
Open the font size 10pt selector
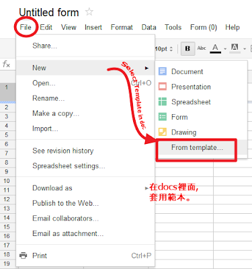pyautogui.click(x=164, y=48)
